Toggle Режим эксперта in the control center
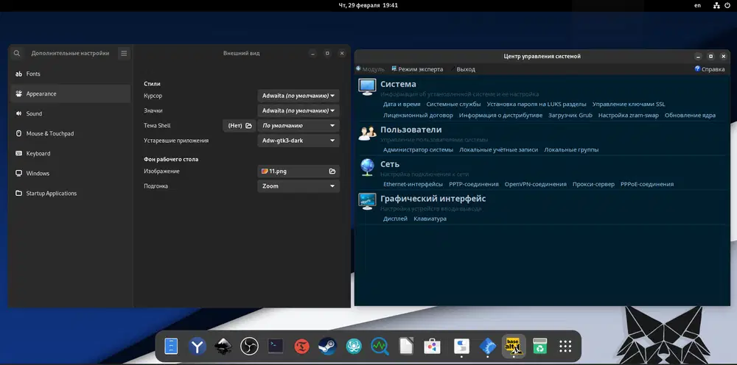 point(417,69)
